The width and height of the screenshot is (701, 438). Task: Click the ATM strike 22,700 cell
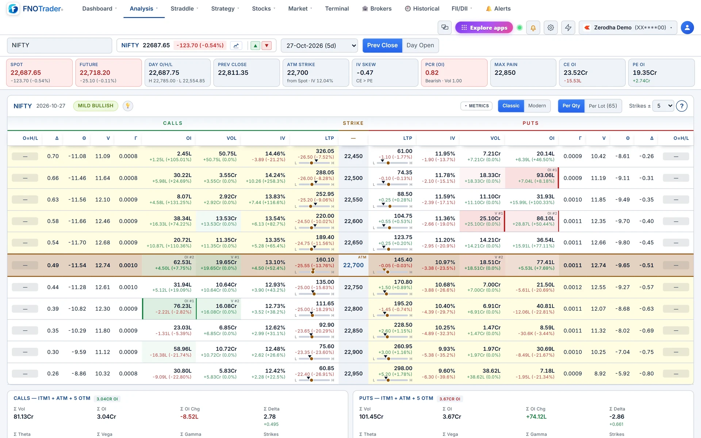(353, 265)
